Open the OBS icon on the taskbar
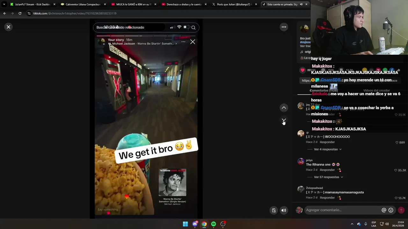408x229 pixels. [x=223, y=224]
